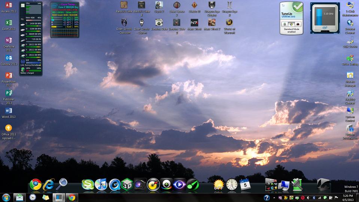This screenshot has height=202, width=359.
Task: Open the Bluetooth tray icon
Action: coord(314,198)
